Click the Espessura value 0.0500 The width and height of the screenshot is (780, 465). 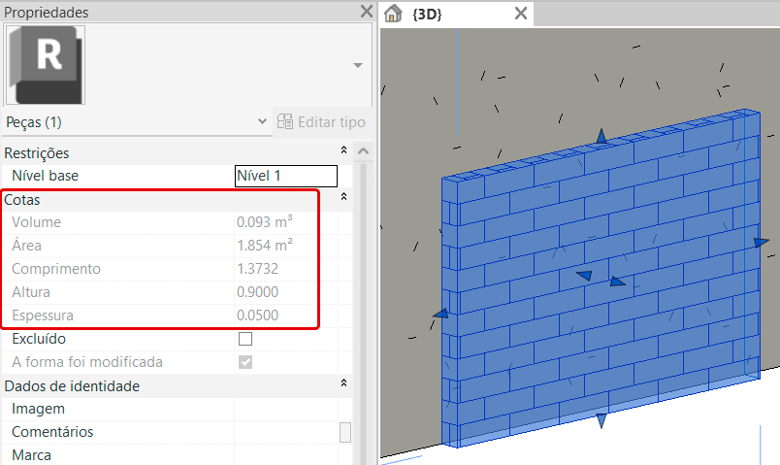tap(258, 316)
